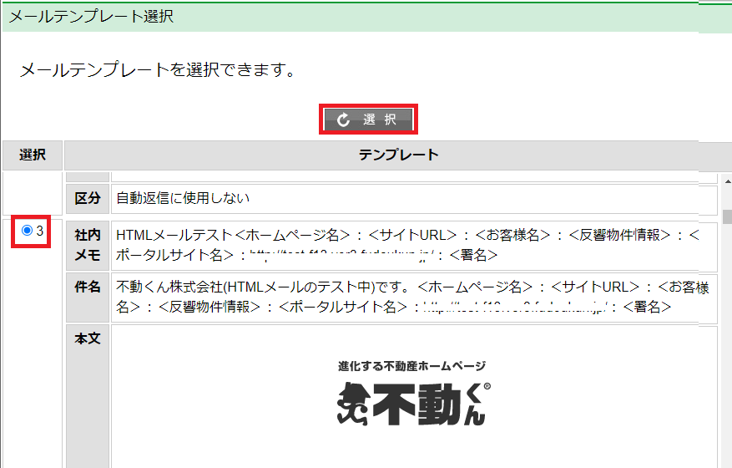Click the 区分 row label
Screen dimensions: 732x468
(88, 199)
